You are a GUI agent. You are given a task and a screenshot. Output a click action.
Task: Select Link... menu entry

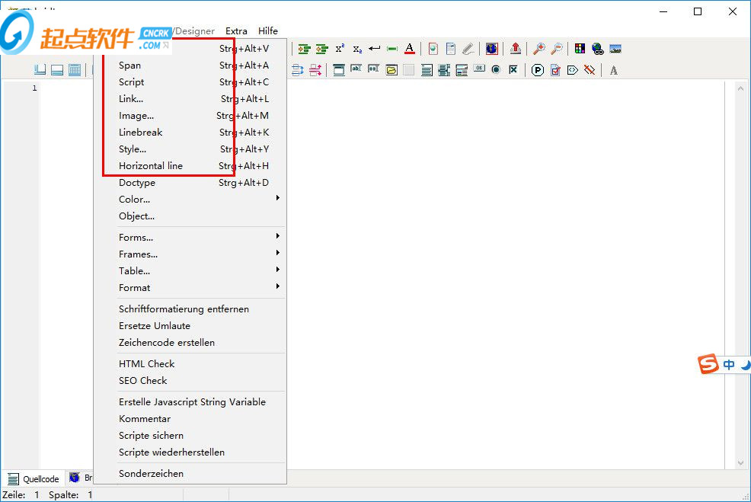click(190, 99)
